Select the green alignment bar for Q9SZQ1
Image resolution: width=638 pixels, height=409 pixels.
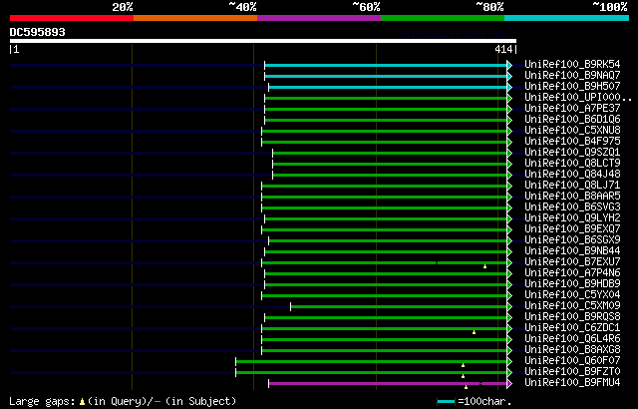(390, 153)
